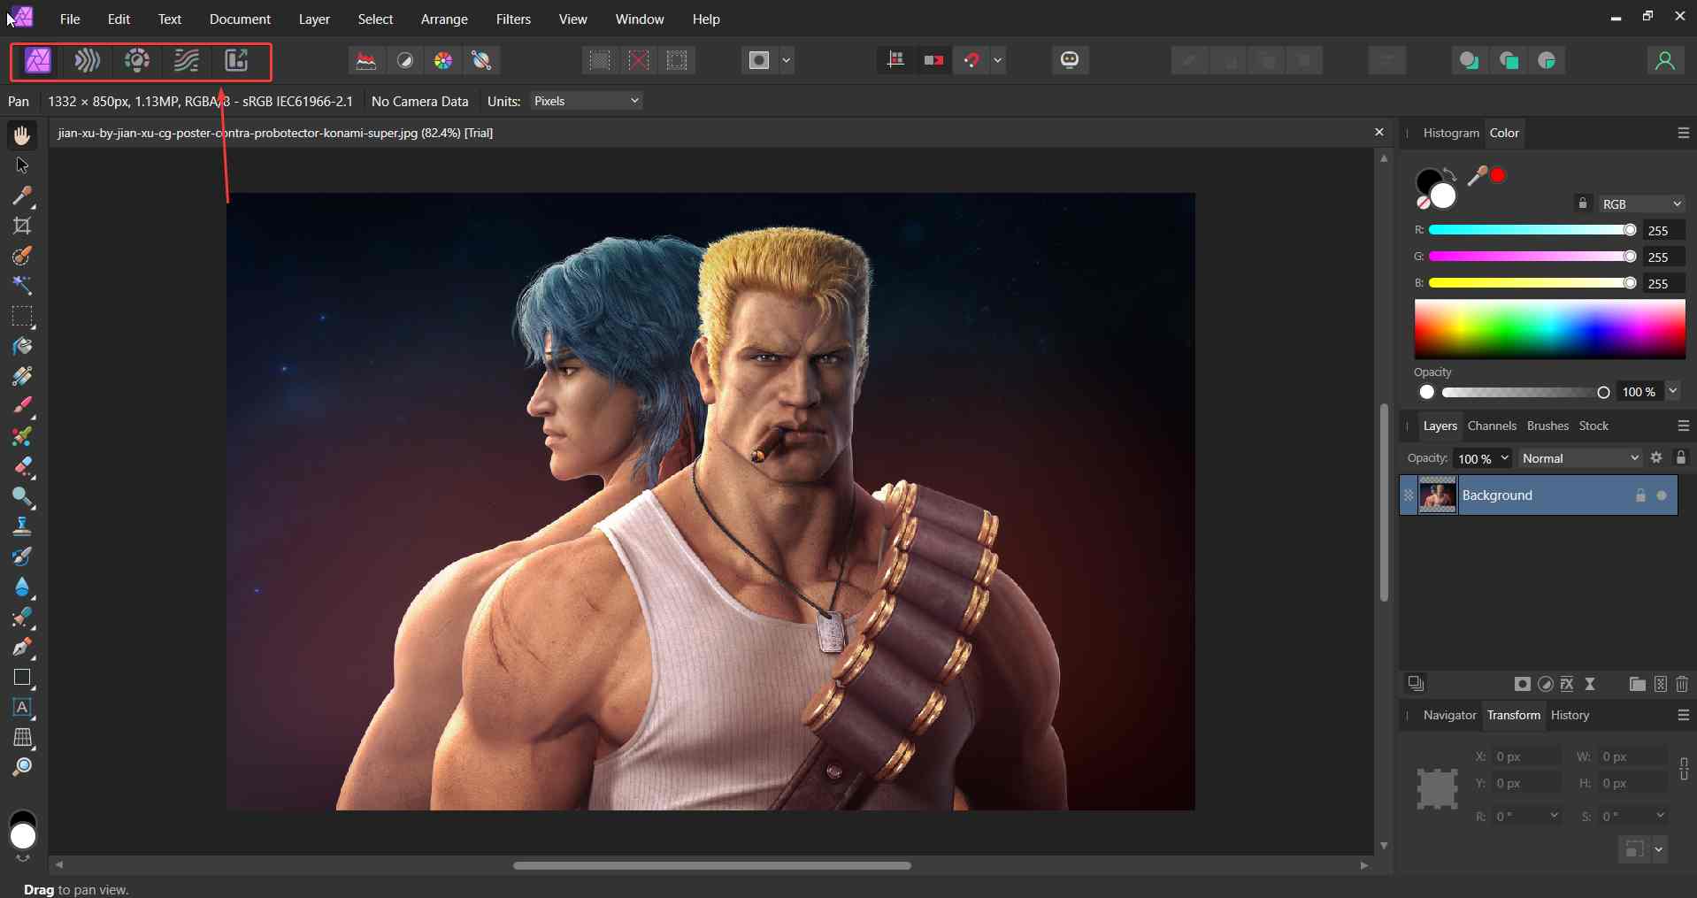Click the Insert Inside selection icon

pos(1547,60)
